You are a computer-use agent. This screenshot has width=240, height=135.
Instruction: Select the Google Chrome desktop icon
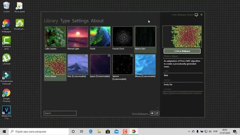(x=6, y=95)
